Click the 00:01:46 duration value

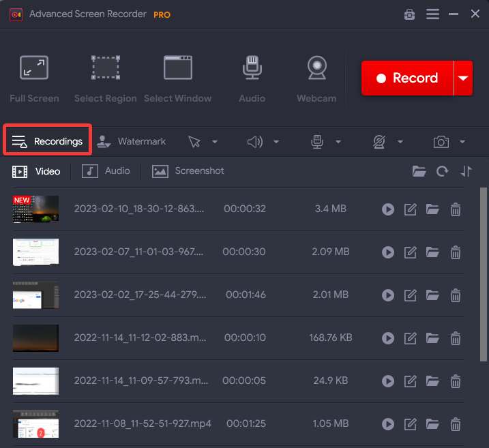[246, 295]
